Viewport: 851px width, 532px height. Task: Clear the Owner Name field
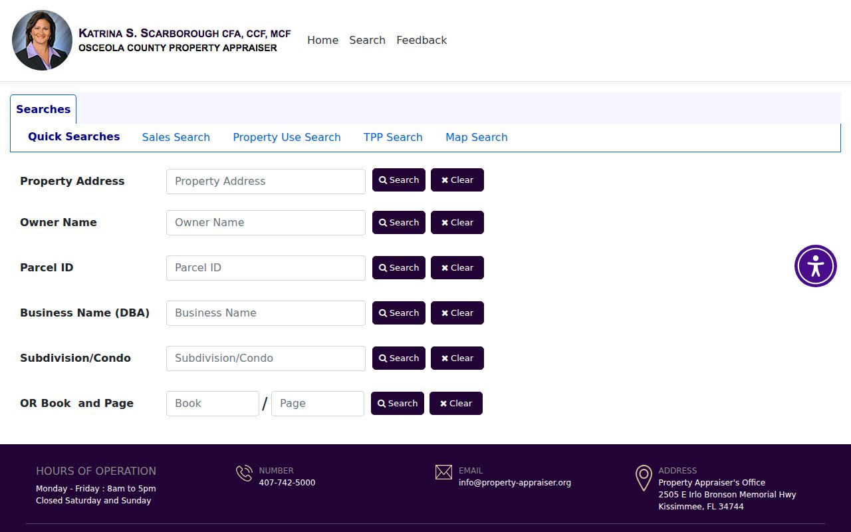pos(457,223)
